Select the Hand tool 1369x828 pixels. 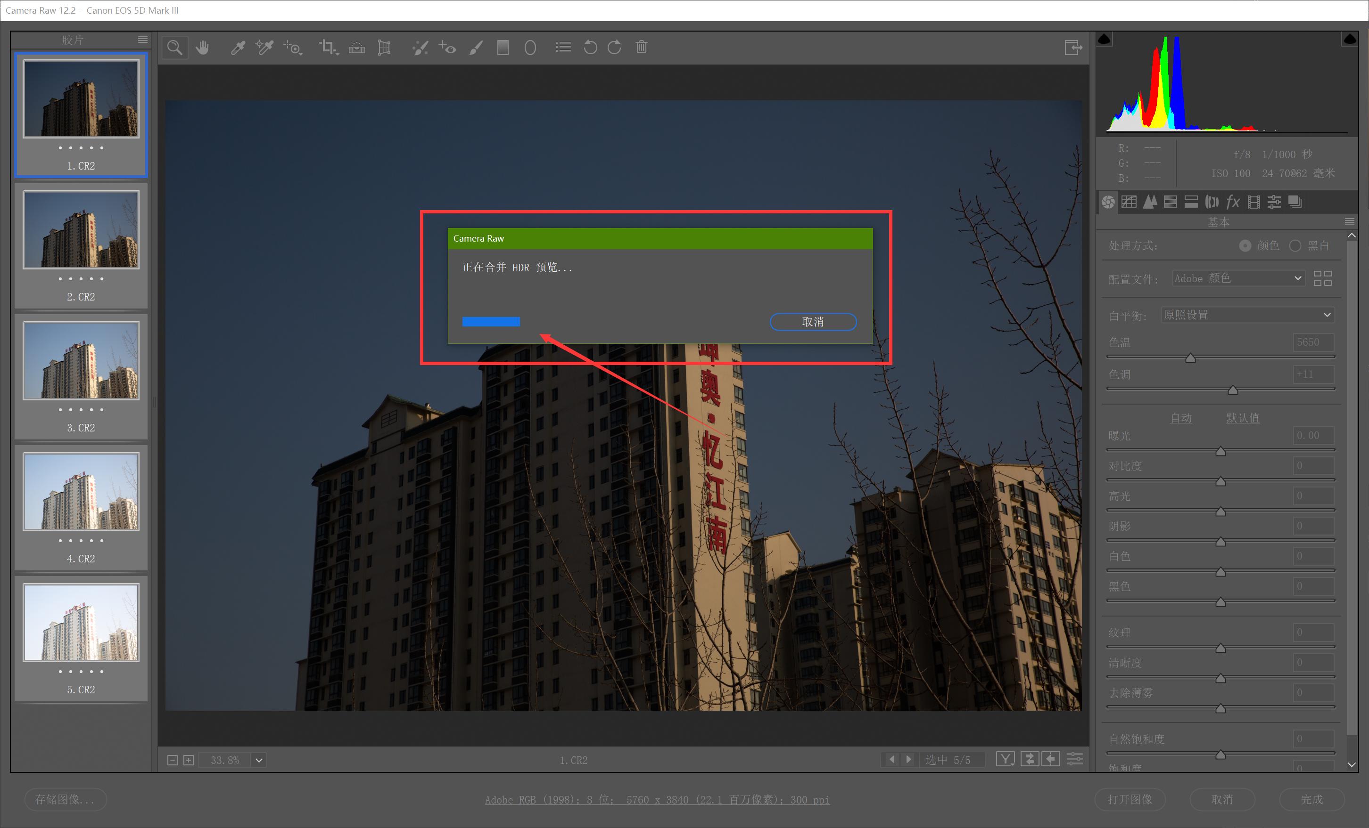(203, 48)
